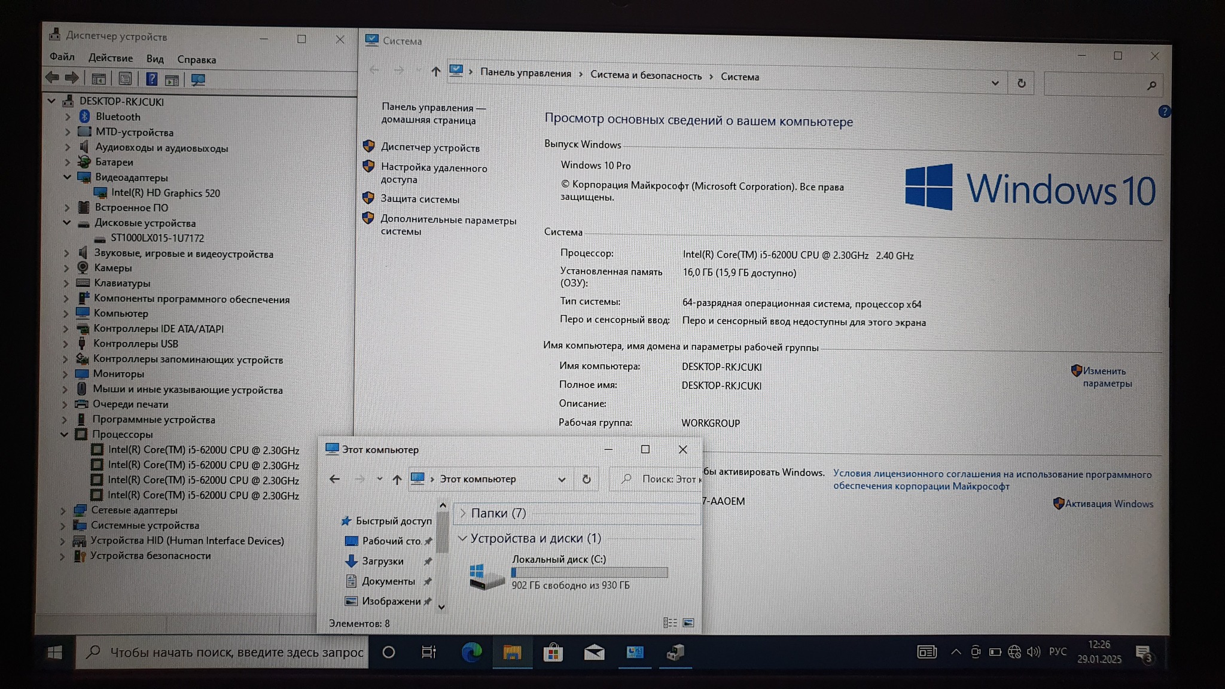This screenshot has width=1225, height=689.
Task: Click the scan hardware monitor toolbar icon
Action: [x=198, y=80]
